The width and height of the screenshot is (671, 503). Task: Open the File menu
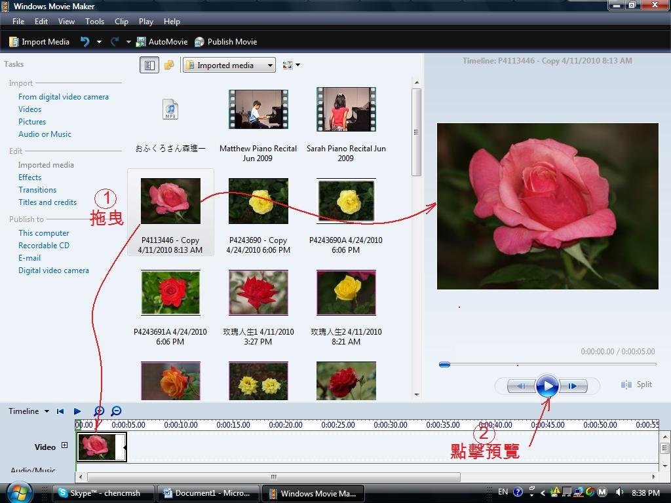[18, 22]
